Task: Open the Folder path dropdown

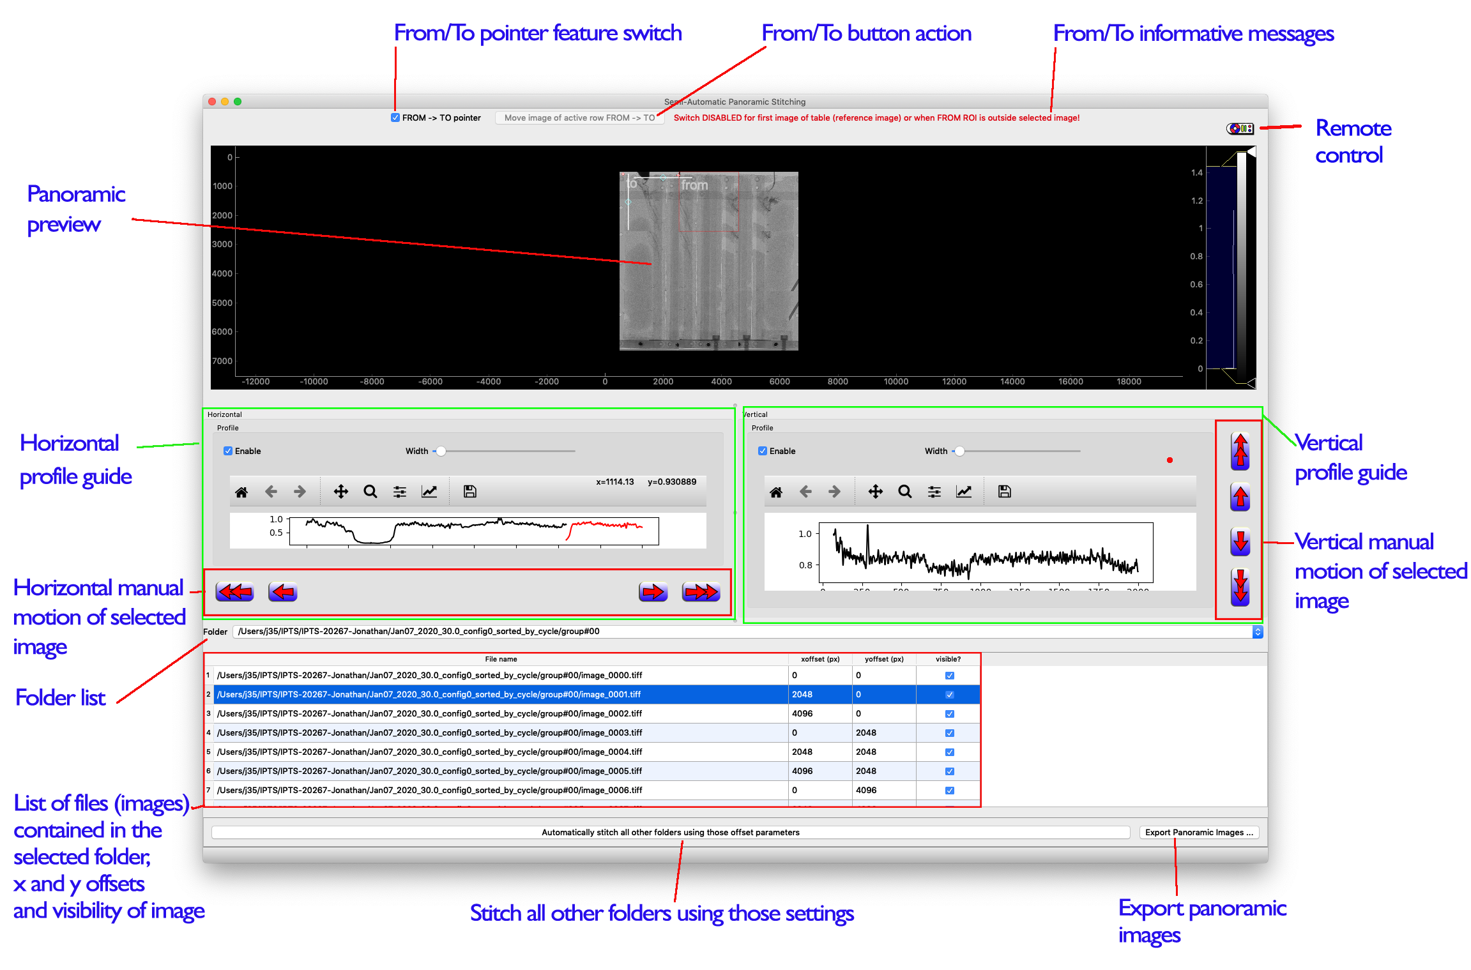Action: coord(1257,632)
